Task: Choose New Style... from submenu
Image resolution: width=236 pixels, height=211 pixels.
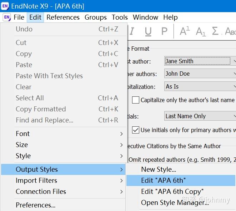Action: point(181,169)
